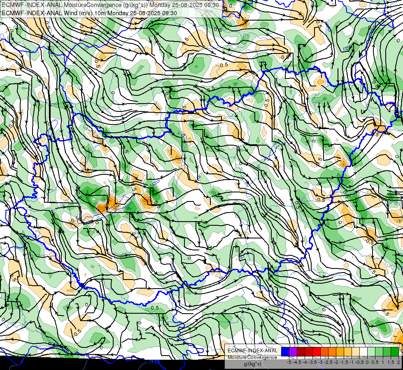The image size is (403, 370).
Task: Click 'MoistureConvergence' label in the legend box
Action: point(252,357)
